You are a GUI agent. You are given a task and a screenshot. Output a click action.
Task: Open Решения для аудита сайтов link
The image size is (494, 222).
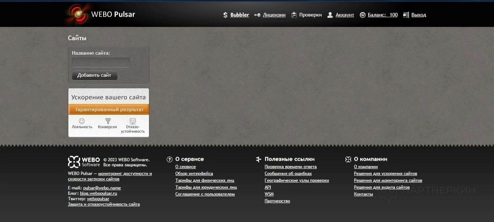click(x=382, y=187)
